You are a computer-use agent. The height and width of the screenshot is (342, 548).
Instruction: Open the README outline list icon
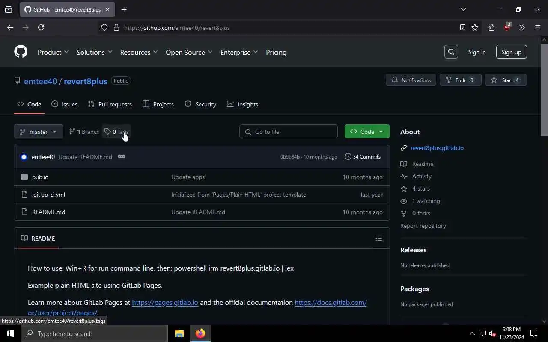tap(378, 238)
